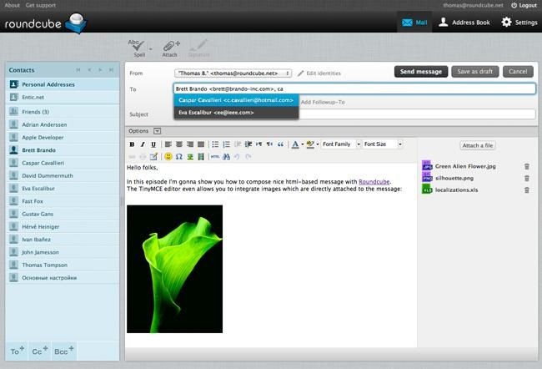This screenshot has height=369, width=542.
Task: Toggle italic text formatting
Action: pyautogui.click(x=143, y=144)
